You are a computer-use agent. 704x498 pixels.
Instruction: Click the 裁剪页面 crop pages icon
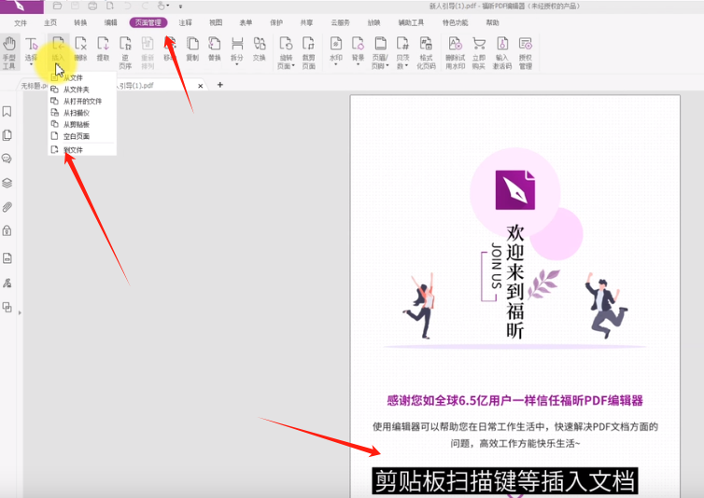(308, 52)
